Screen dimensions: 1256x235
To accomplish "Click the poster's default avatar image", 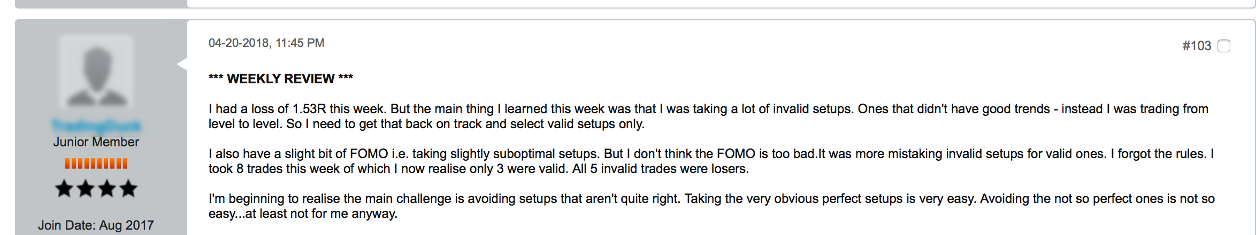I will point(96,72).
